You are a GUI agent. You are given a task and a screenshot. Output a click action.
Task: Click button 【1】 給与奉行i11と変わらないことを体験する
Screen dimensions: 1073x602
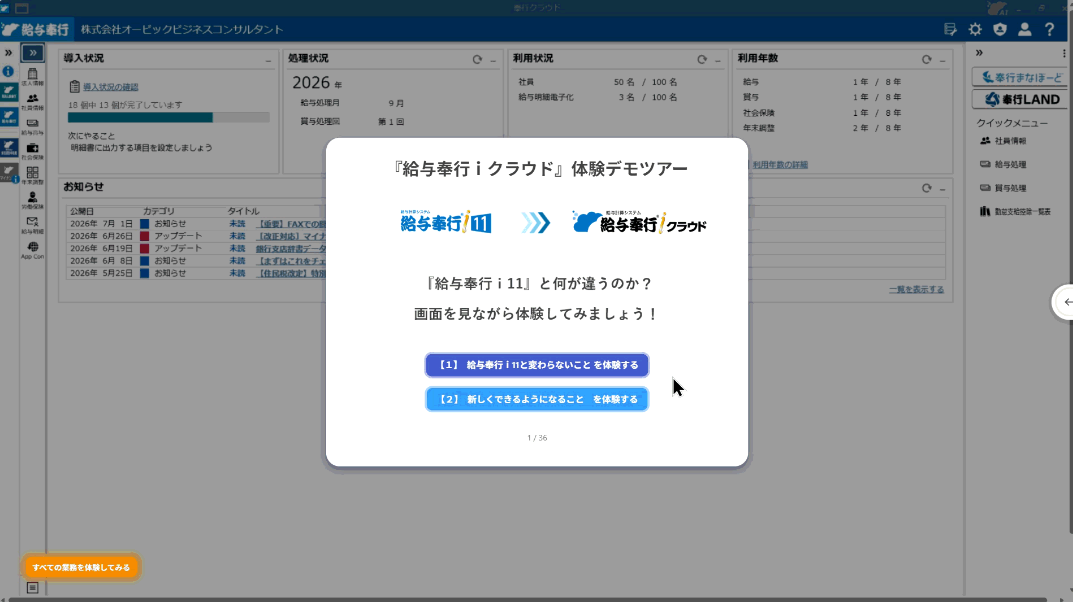pyautogui.click(x=536, y=365)
